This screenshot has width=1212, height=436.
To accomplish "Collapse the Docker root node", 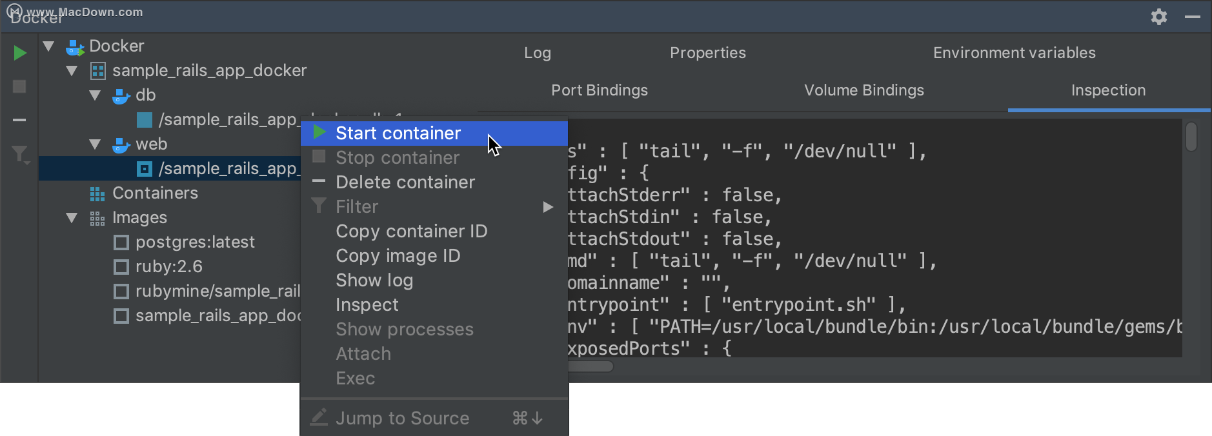I will pos(48,46).
